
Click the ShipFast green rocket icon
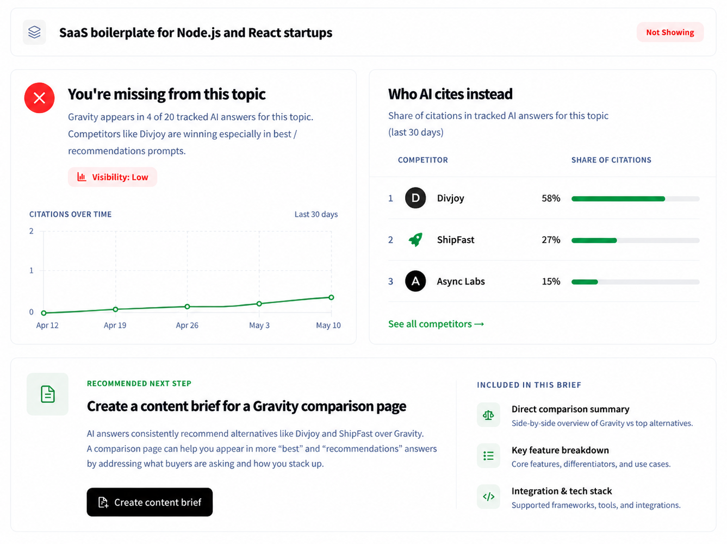pyautogui.click(x=415, y=240)
